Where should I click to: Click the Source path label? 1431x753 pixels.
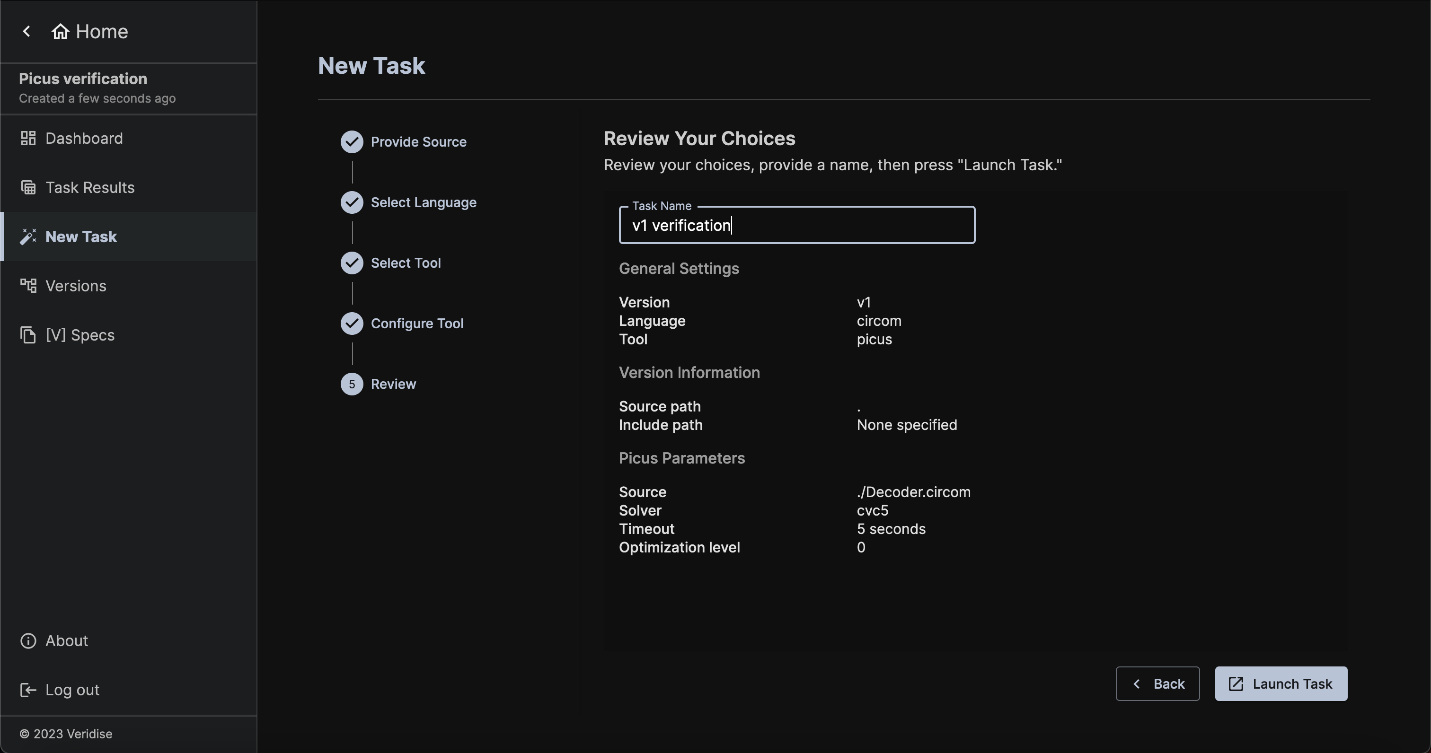[x=659, y=406]
